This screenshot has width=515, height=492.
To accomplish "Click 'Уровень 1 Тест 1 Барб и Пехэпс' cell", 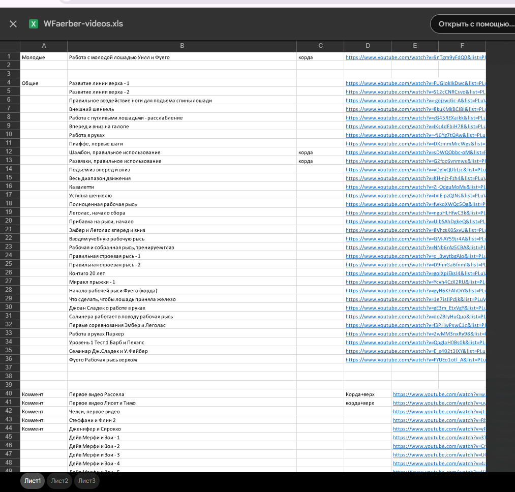I will coord(182,343).
